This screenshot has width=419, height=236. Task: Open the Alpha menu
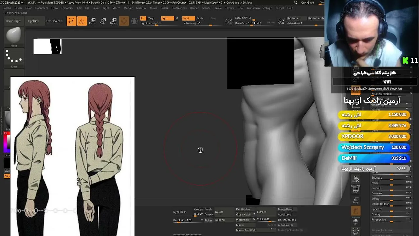click(x=7, y=8)
